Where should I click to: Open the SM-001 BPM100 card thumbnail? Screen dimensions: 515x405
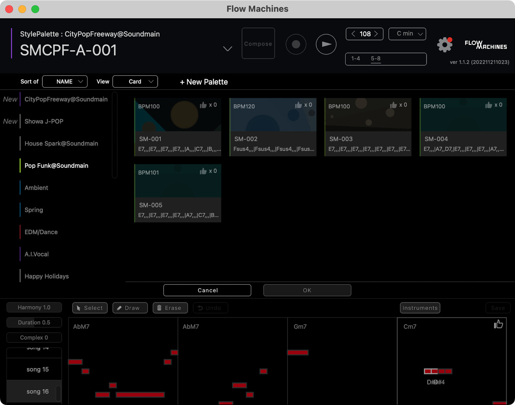178,115
